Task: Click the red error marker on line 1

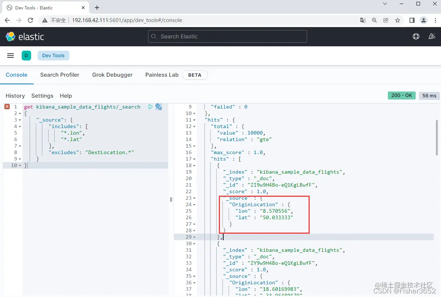Action: (7, 107)
